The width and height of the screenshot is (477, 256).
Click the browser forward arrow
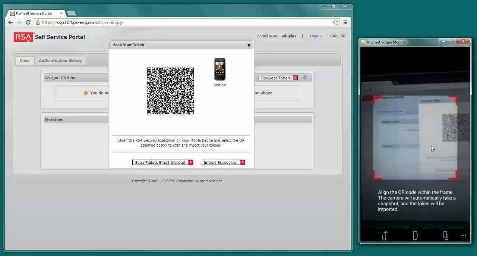click(x=19, y=22)
